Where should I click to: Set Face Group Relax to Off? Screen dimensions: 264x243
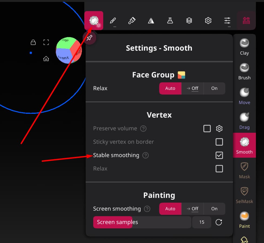tap(192, 88)
